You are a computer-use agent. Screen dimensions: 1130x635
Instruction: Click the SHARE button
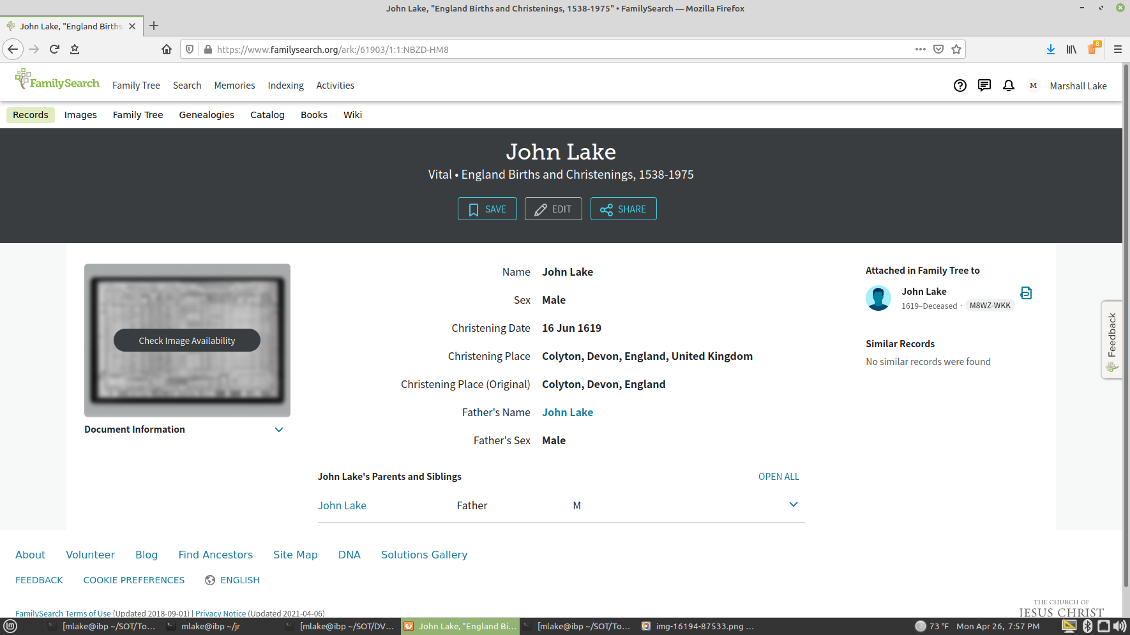[623, 209]
